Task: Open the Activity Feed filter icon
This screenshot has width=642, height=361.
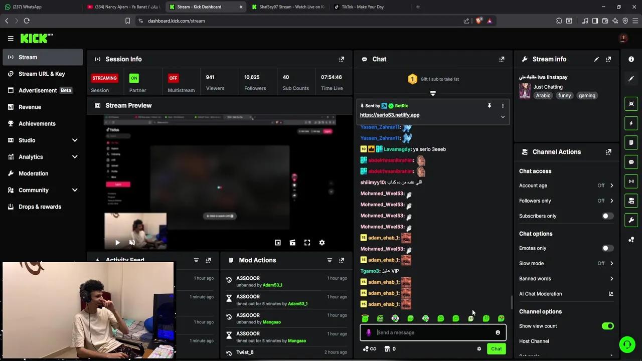Action: (196, 260)
